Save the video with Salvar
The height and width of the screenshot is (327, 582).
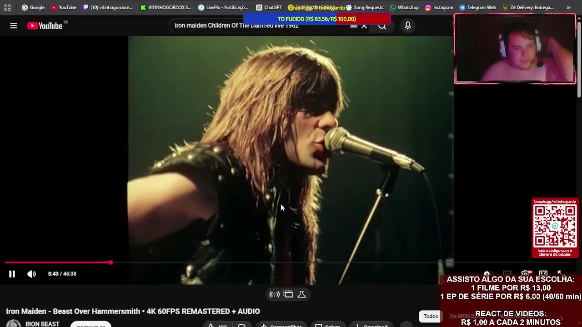coord(328,325)
